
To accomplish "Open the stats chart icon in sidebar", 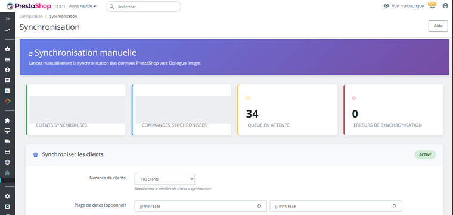I will tap(8, 91).
